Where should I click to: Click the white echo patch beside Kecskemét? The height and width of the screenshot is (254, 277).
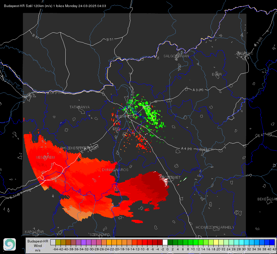pyautogui.click(x=166, y=181)
